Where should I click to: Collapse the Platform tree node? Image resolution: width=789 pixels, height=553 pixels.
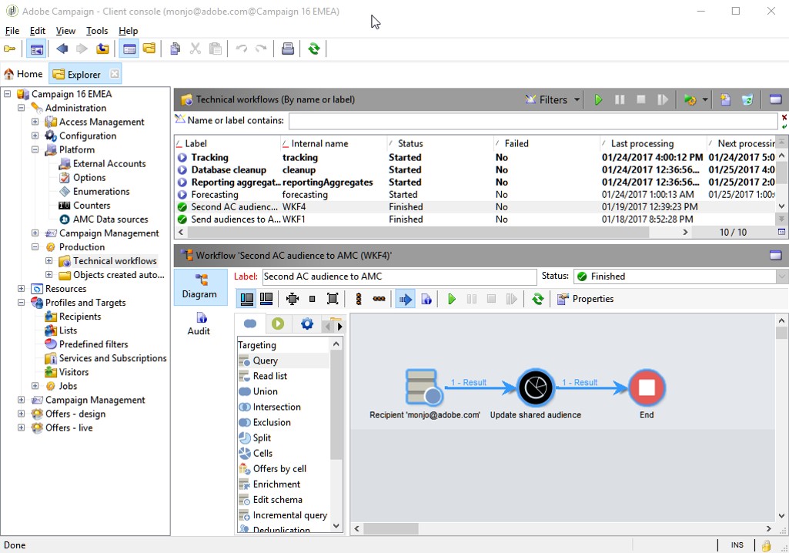(x=35, y=149)
